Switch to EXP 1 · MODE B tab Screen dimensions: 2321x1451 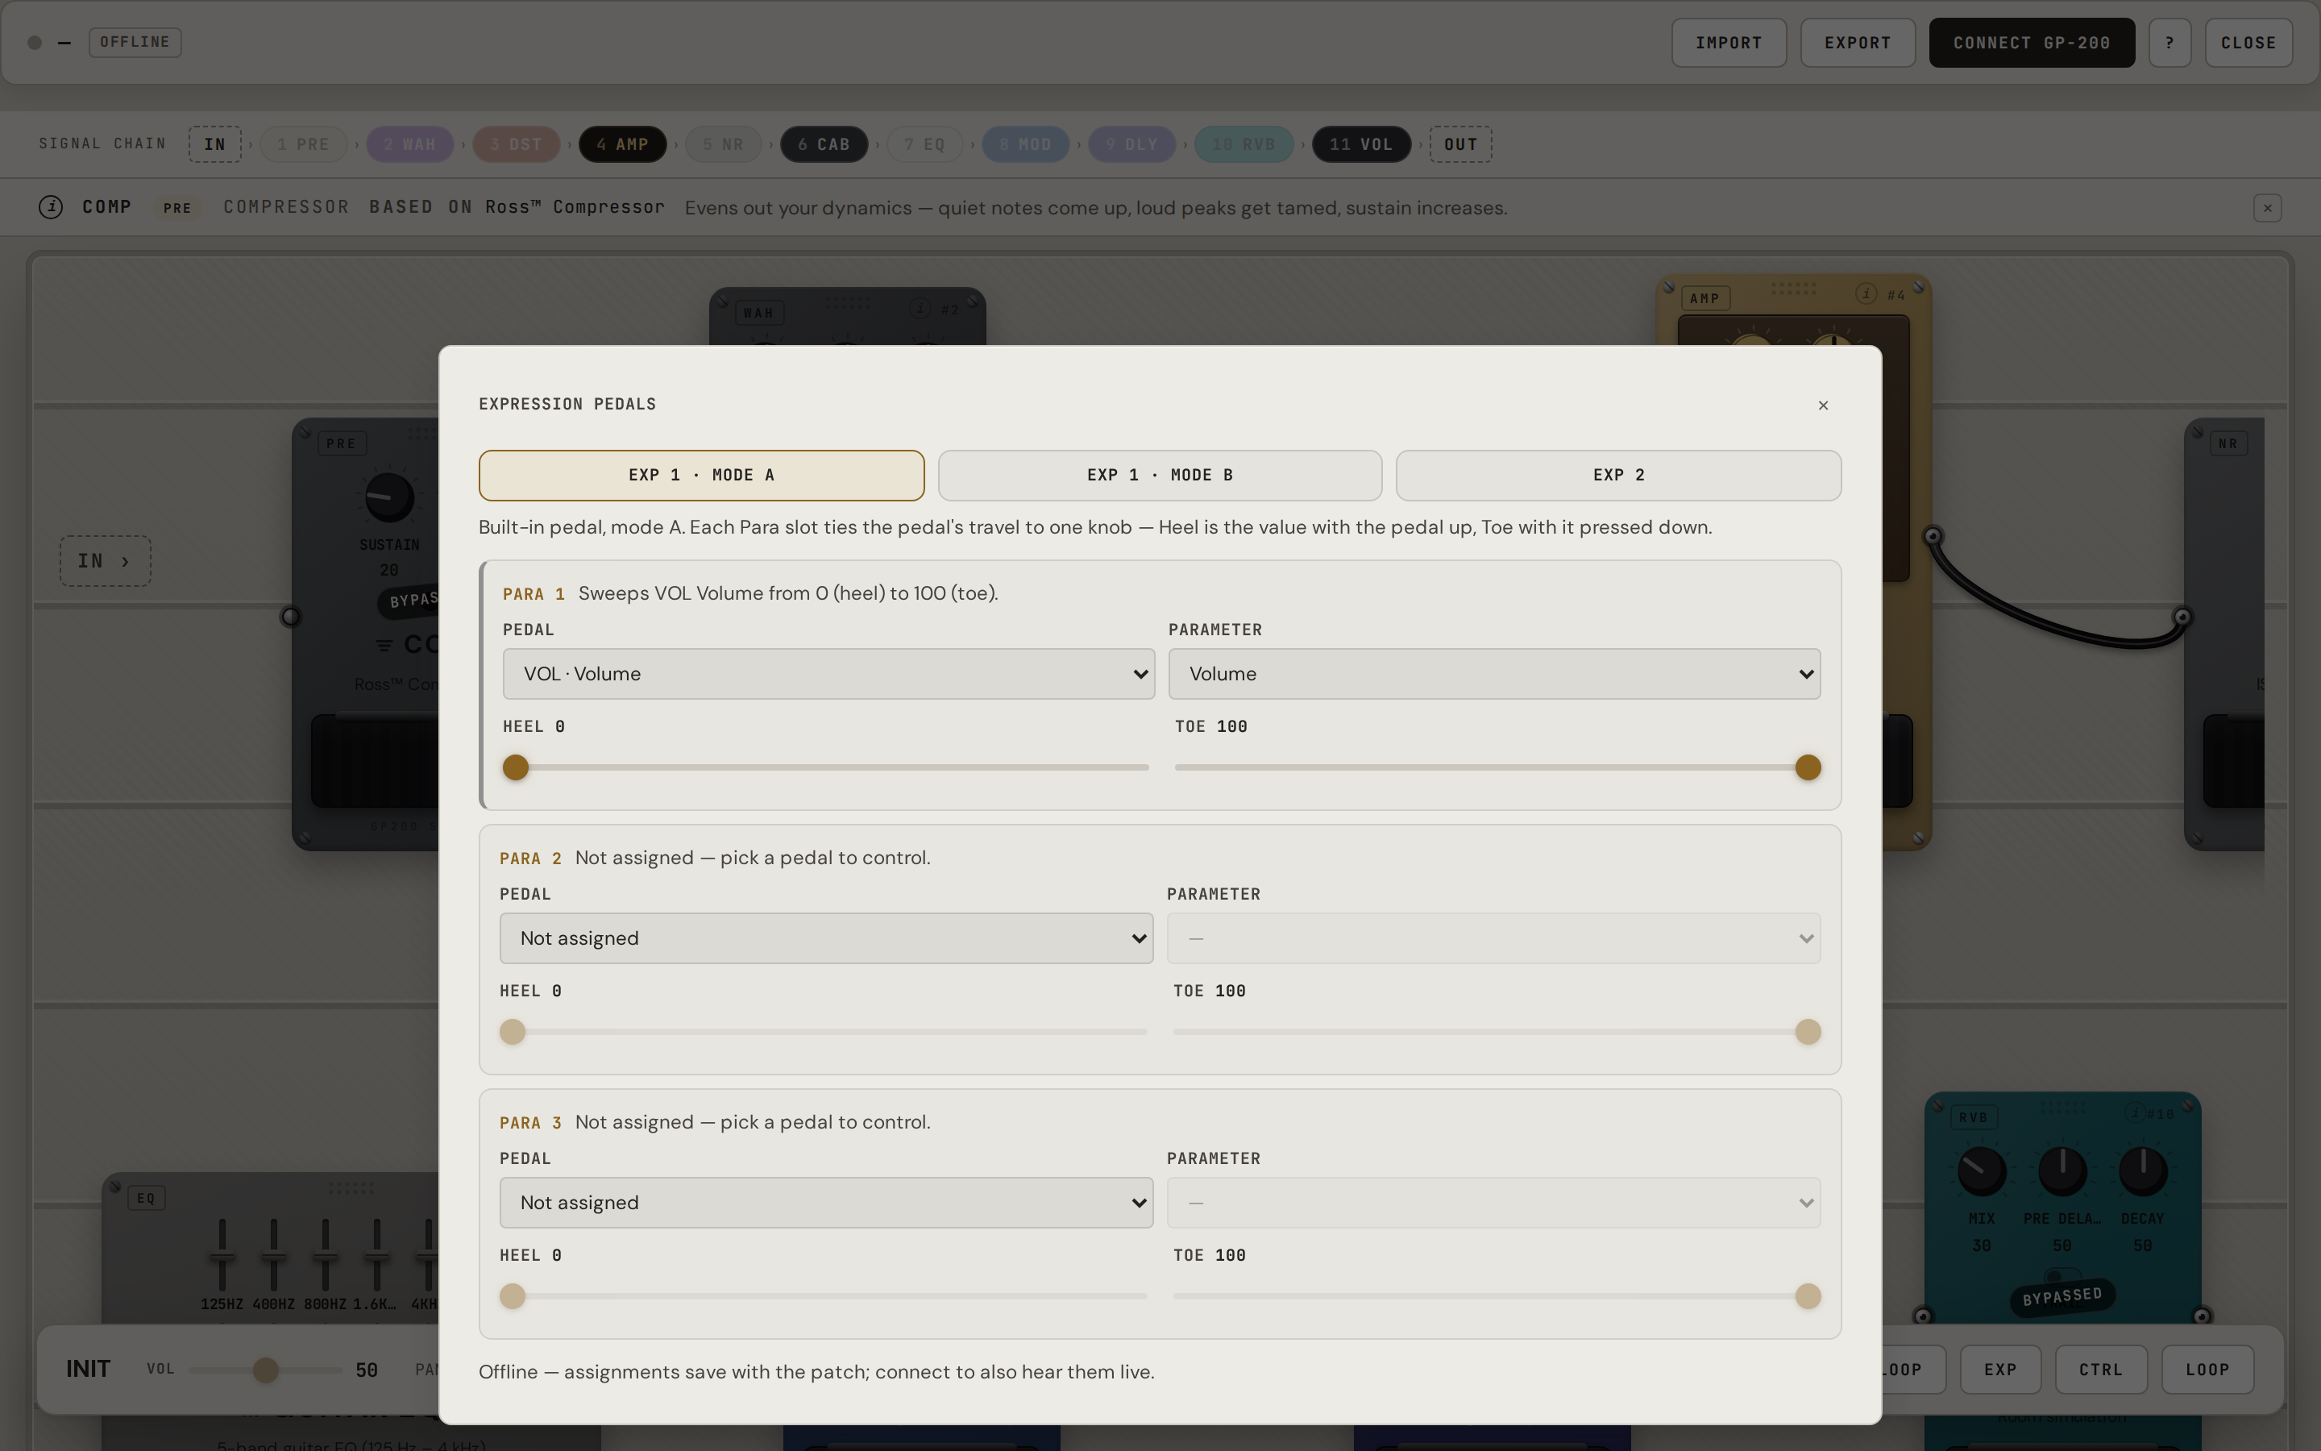coord(1160,475)
